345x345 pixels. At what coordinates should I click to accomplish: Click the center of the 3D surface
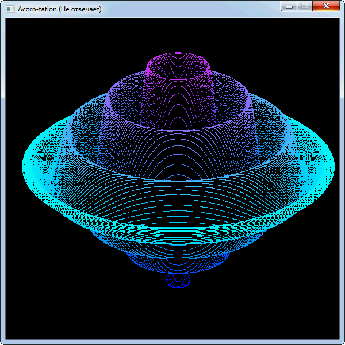[178, 167]
